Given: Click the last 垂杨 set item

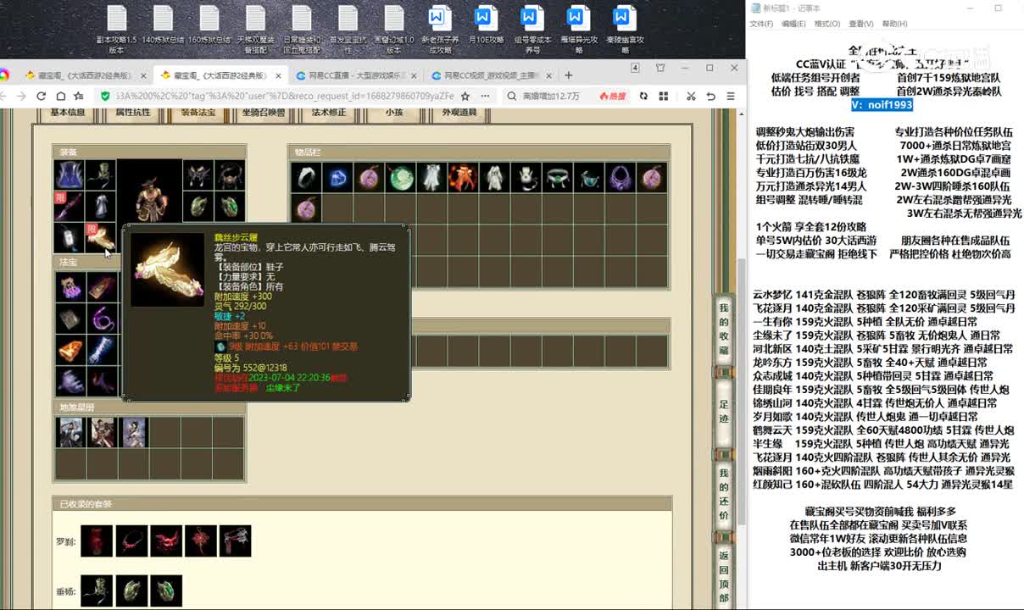Looking at the screenshot, I should coord(166,591).
